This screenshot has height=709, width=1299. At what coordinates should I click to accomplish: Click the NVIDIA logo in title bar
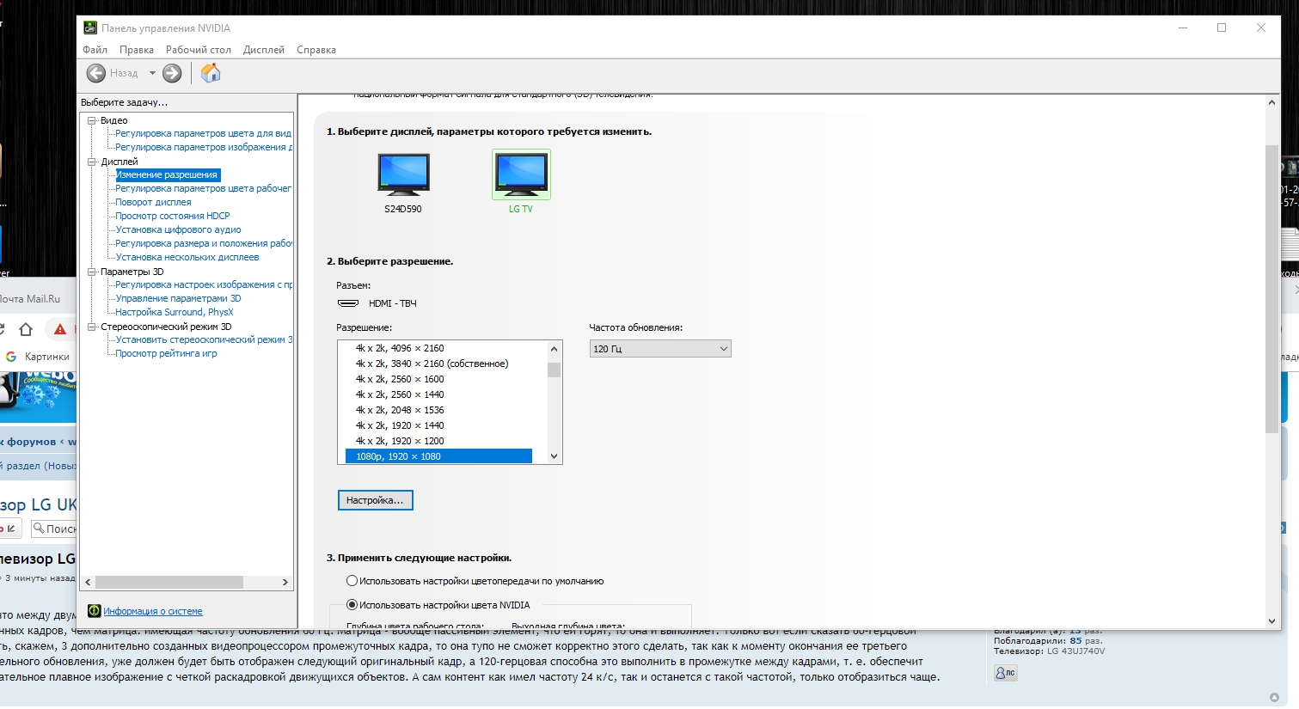click(x=90, y=28)
